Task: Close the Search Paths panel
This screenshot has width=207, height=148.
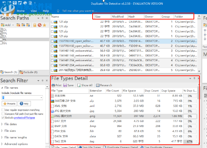Action: tap(47, 18)
